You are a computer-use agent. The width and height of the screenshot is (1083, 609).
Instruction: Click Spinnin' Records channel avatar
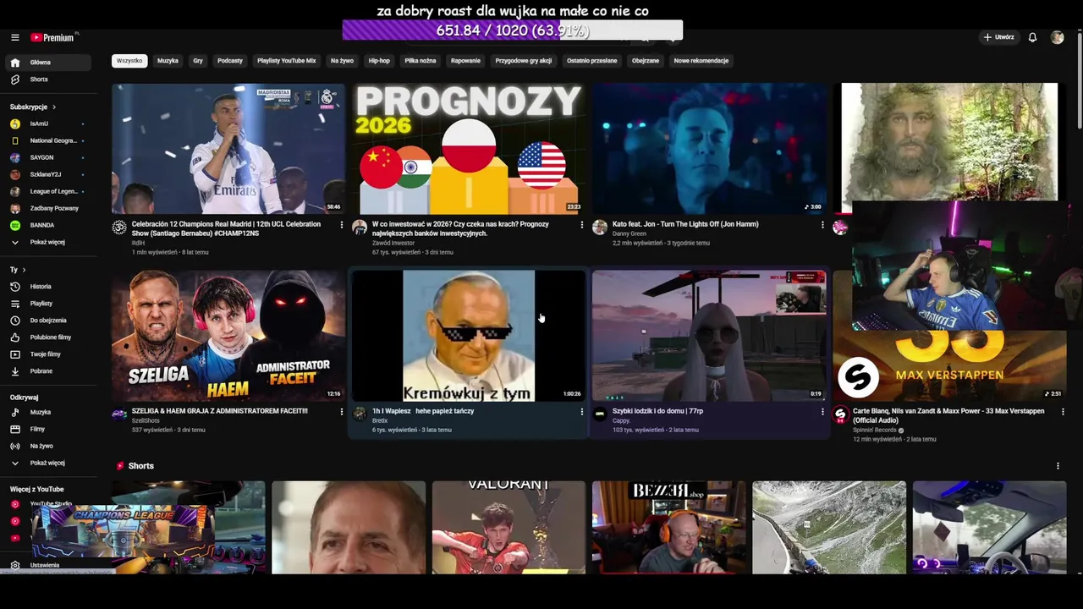click(840, 414)
